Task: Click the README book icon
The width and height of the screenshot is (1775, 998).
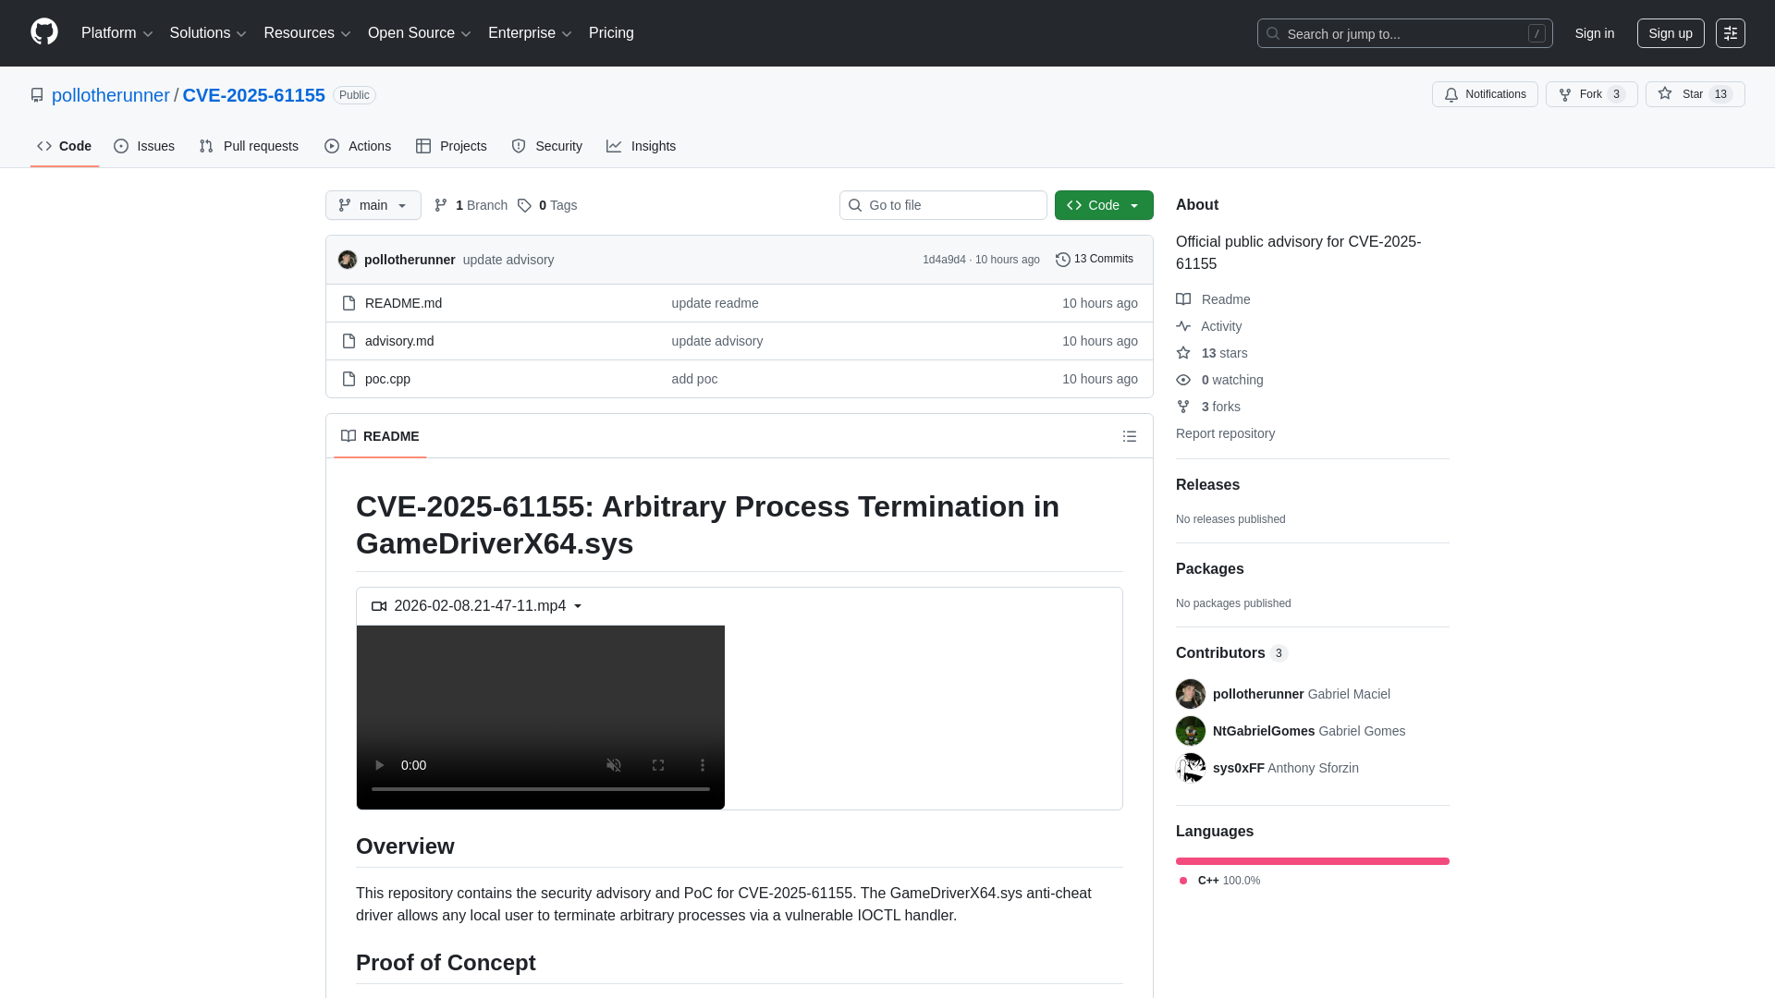Action: (1183, 299)
